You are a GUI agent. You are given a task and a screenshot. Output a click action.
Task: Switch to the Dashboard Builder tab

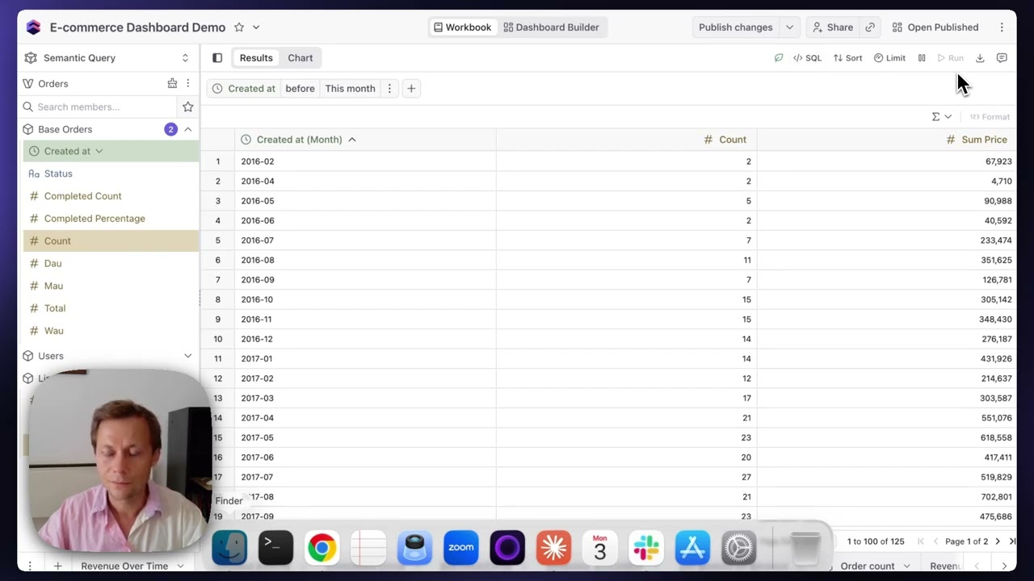[x=551, y=27]
